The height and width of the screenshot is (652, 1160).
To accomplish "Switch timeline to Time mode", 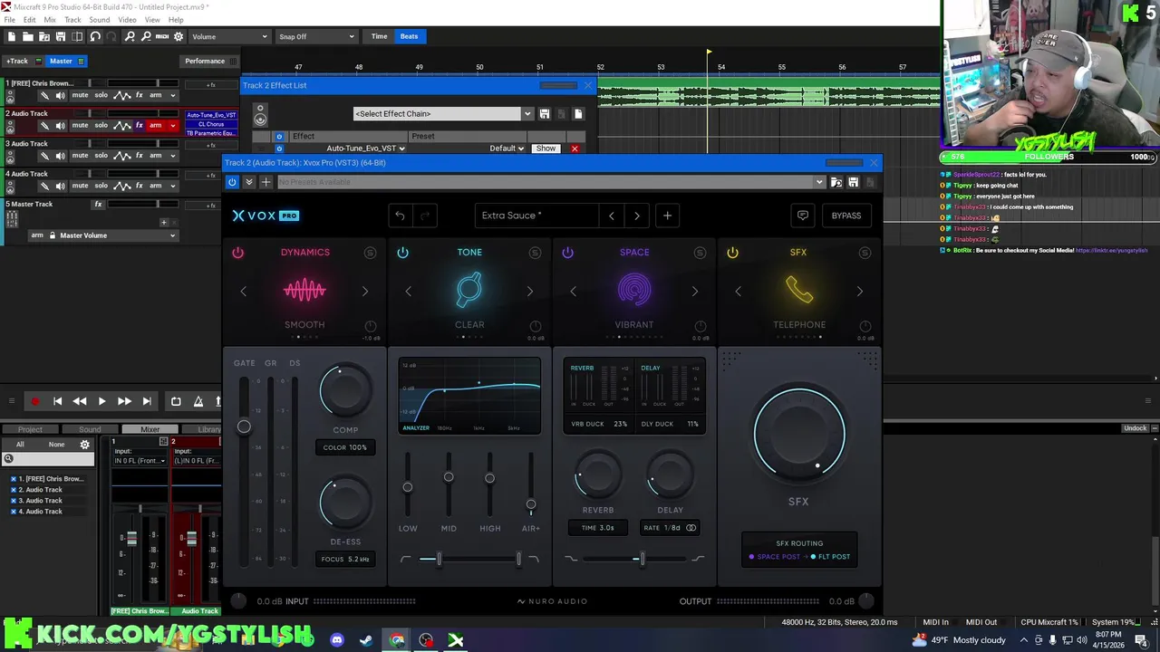I will 379,36.
